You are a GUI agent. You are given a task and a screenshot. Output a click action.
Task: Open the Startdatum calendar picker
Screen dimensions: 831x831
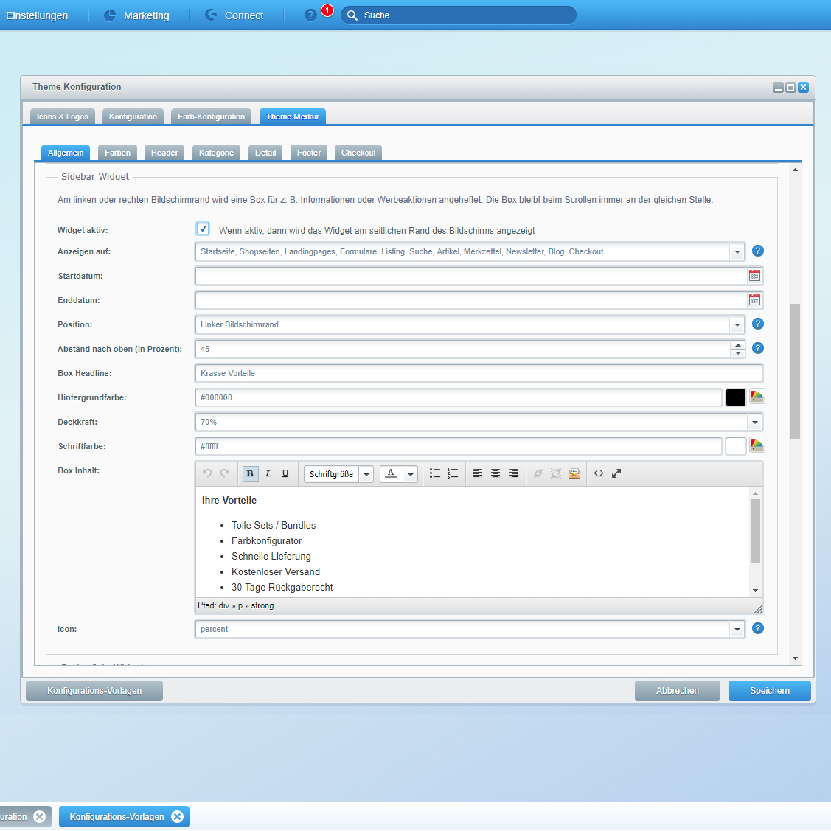tap(754, 276)
